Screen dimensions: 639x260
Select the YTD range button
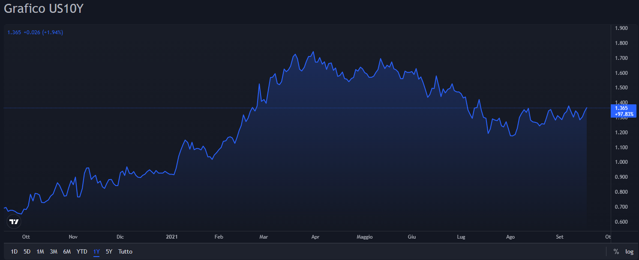tap(82, 251)
